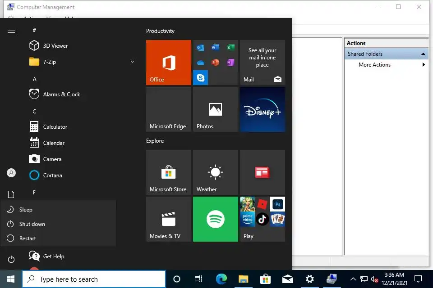Open Microsoft Store tile
Image resolution: width=433 pixels, height=288 pixels.
[168, 172]
